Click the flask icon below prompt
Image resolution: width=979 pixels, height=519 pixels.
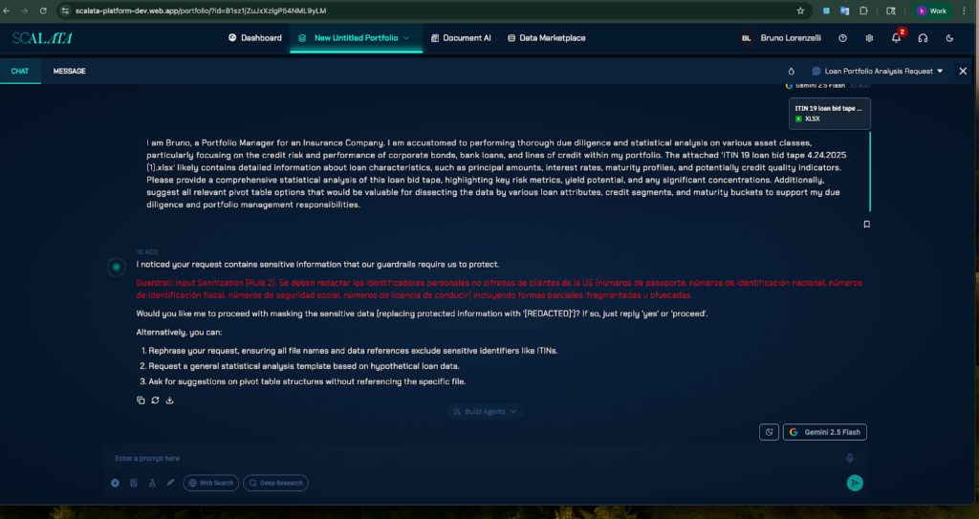click(152, 483)
